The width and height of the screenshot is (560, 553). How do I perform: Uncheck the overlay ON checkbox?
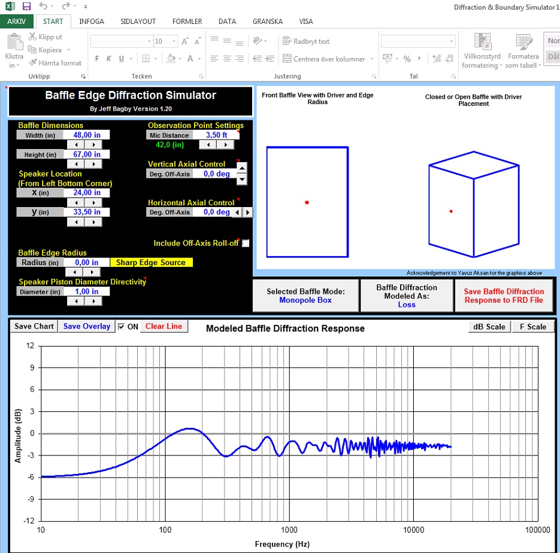click(x=122, y=326)
